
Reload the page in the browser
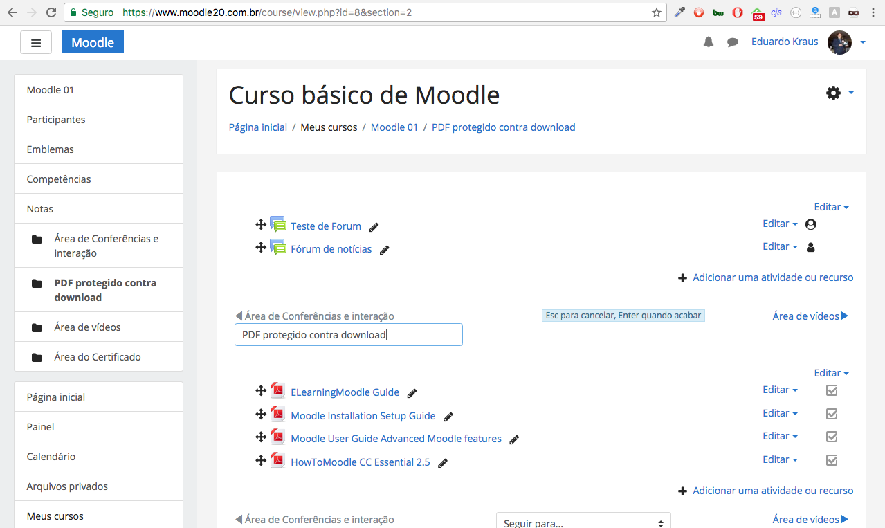[51, 12]
